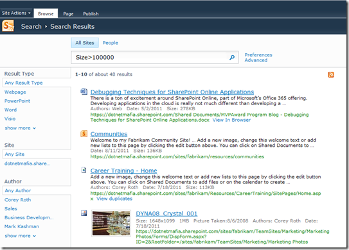The image size is (349, 250).
Task: Subscribe via the orange RSS feed icon
Action: click(x=331, y=74)
